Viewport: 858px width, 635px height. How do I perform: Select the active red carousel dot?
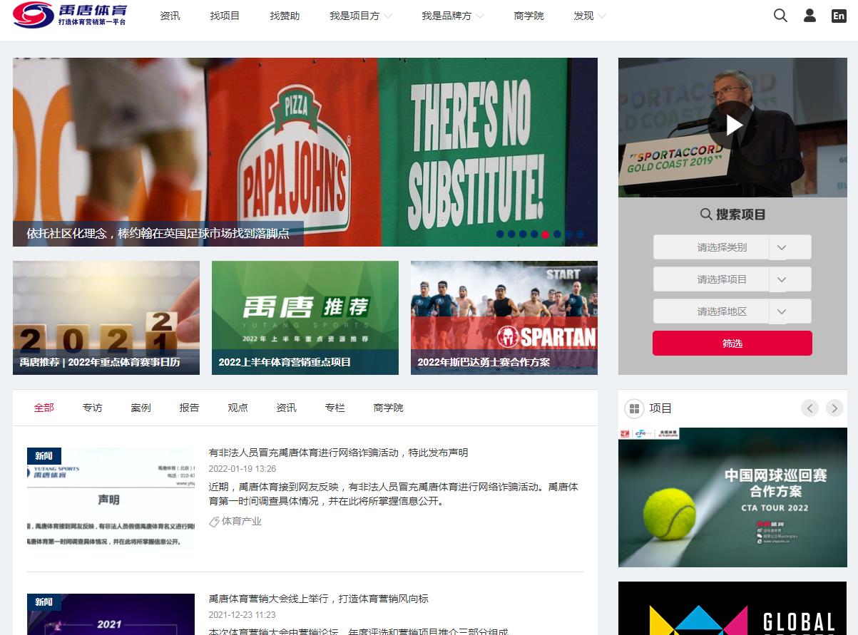tap(546, 234)
